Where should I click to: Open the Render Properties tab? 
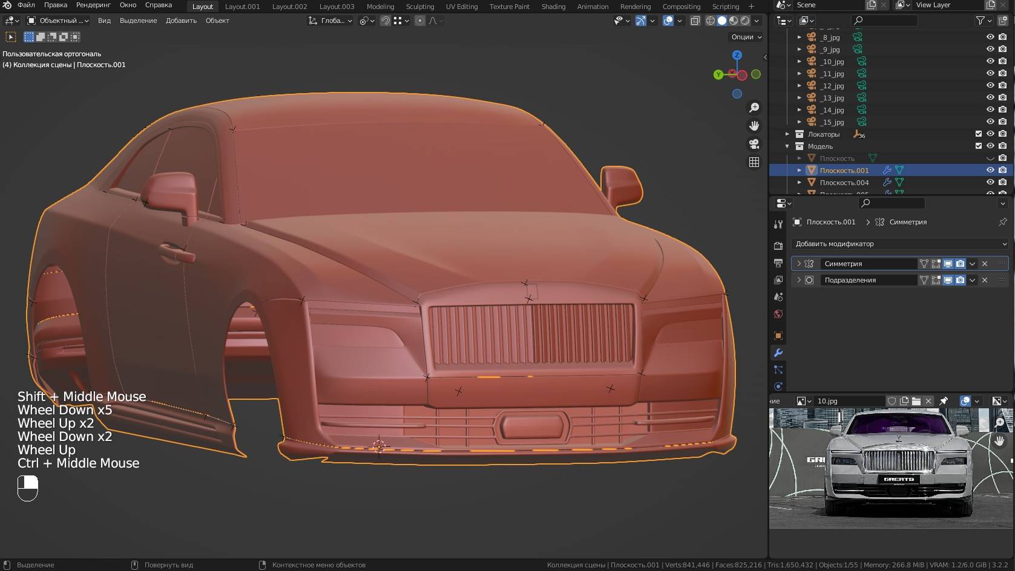pyautogui.click(x=778, y=246)
